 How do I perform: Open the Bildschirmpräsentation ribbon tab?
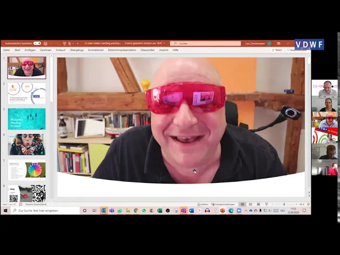click(122, 50)
